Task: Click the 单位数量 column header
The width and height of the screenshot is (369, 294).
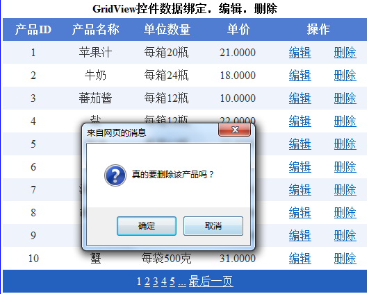Action: coord(167,30)
